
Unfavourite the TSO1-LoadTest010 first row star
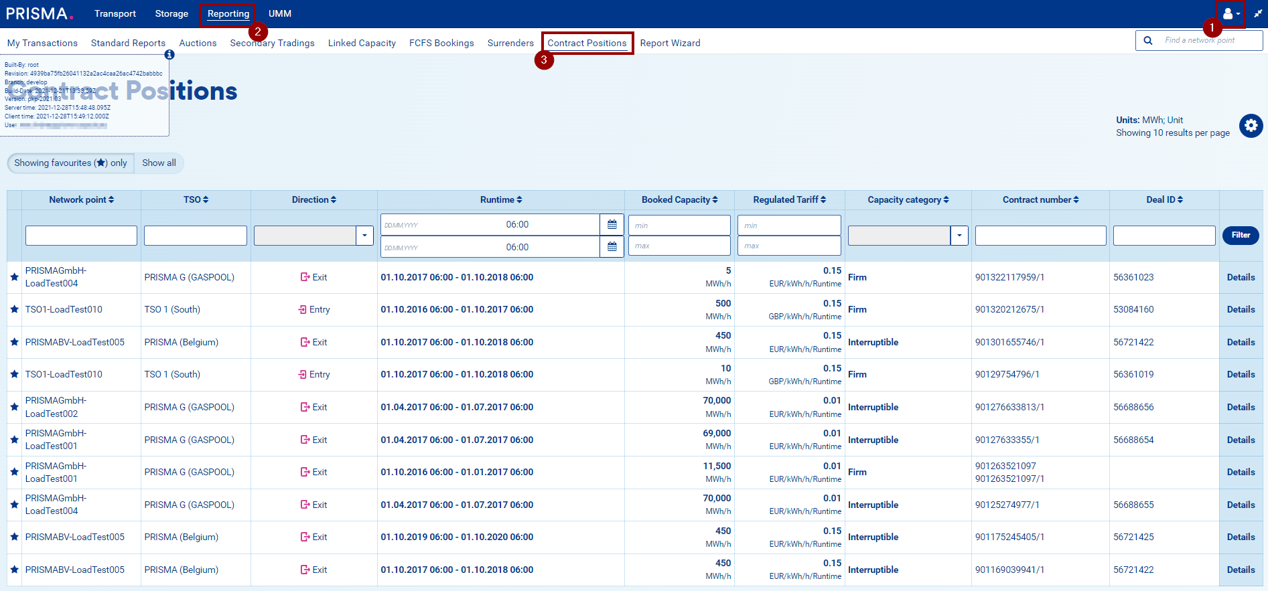click(14, 309)
